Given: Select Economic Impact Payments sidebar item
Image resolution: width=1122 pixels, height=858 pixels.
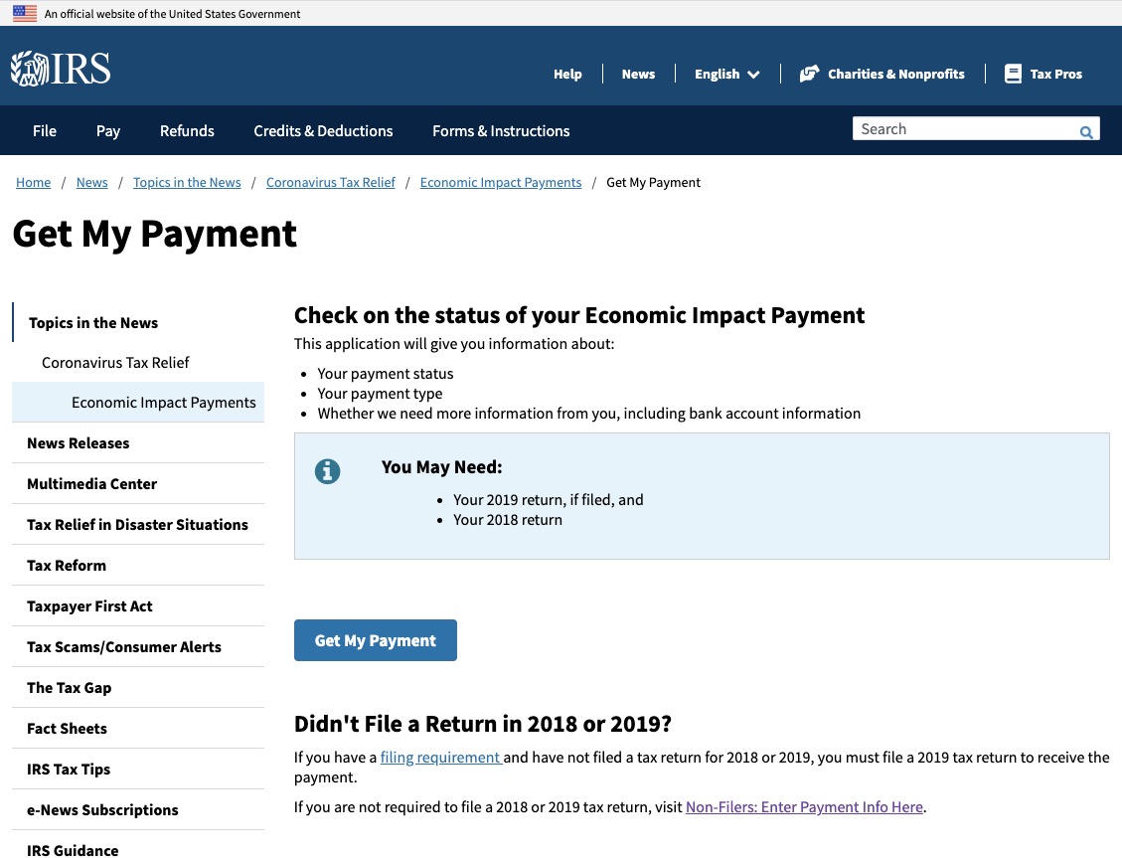Looking at the screenshot, I should (x=138, y=403).
